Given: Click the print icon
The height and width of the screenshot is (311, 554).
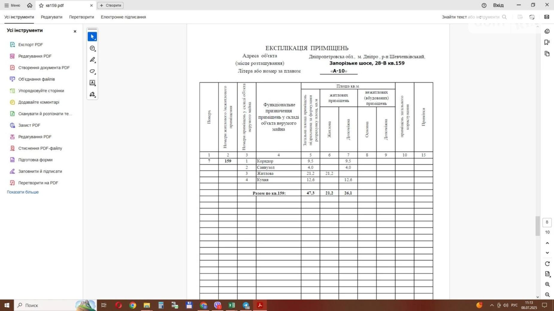Looking at the screenshot, I should (x=532, y=17).
